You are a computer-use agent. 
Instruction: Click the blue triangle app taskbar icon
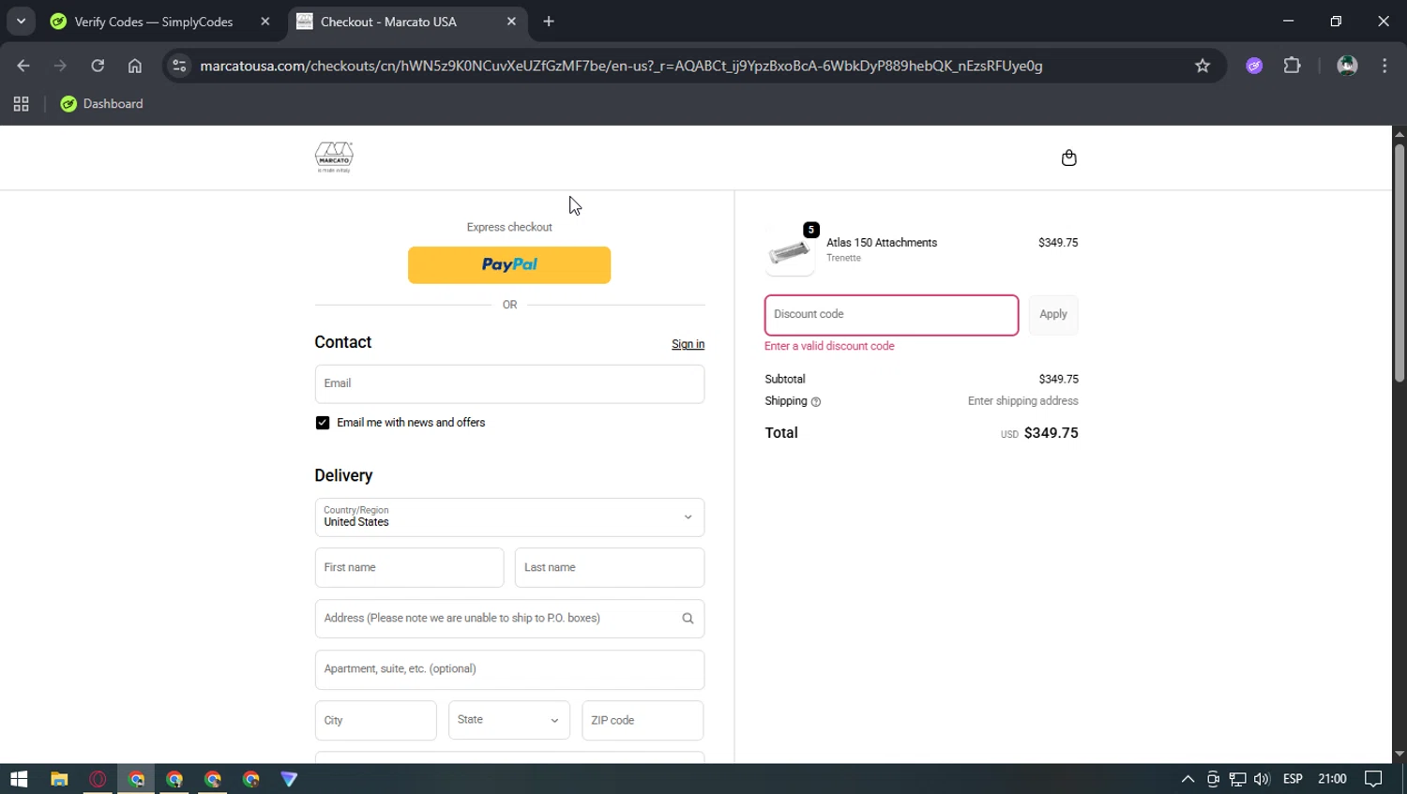click(x=289, y=779)
